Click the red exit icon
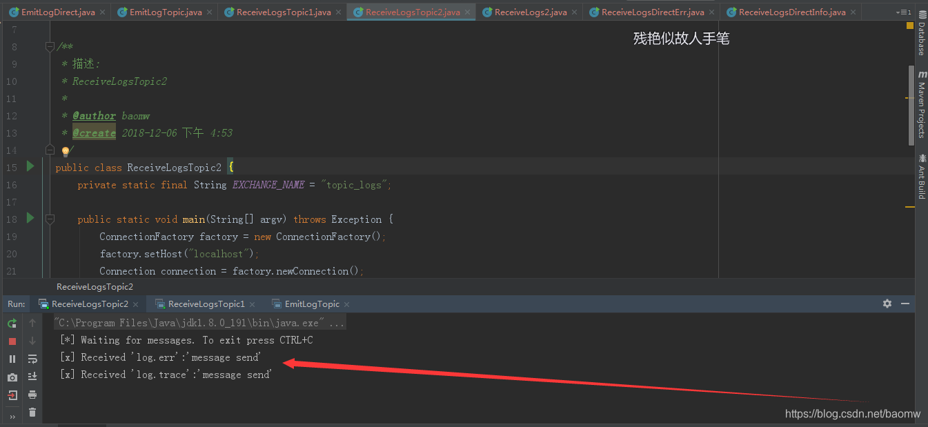The height and width of the screenshot is (427, 928). click(12, 395)
